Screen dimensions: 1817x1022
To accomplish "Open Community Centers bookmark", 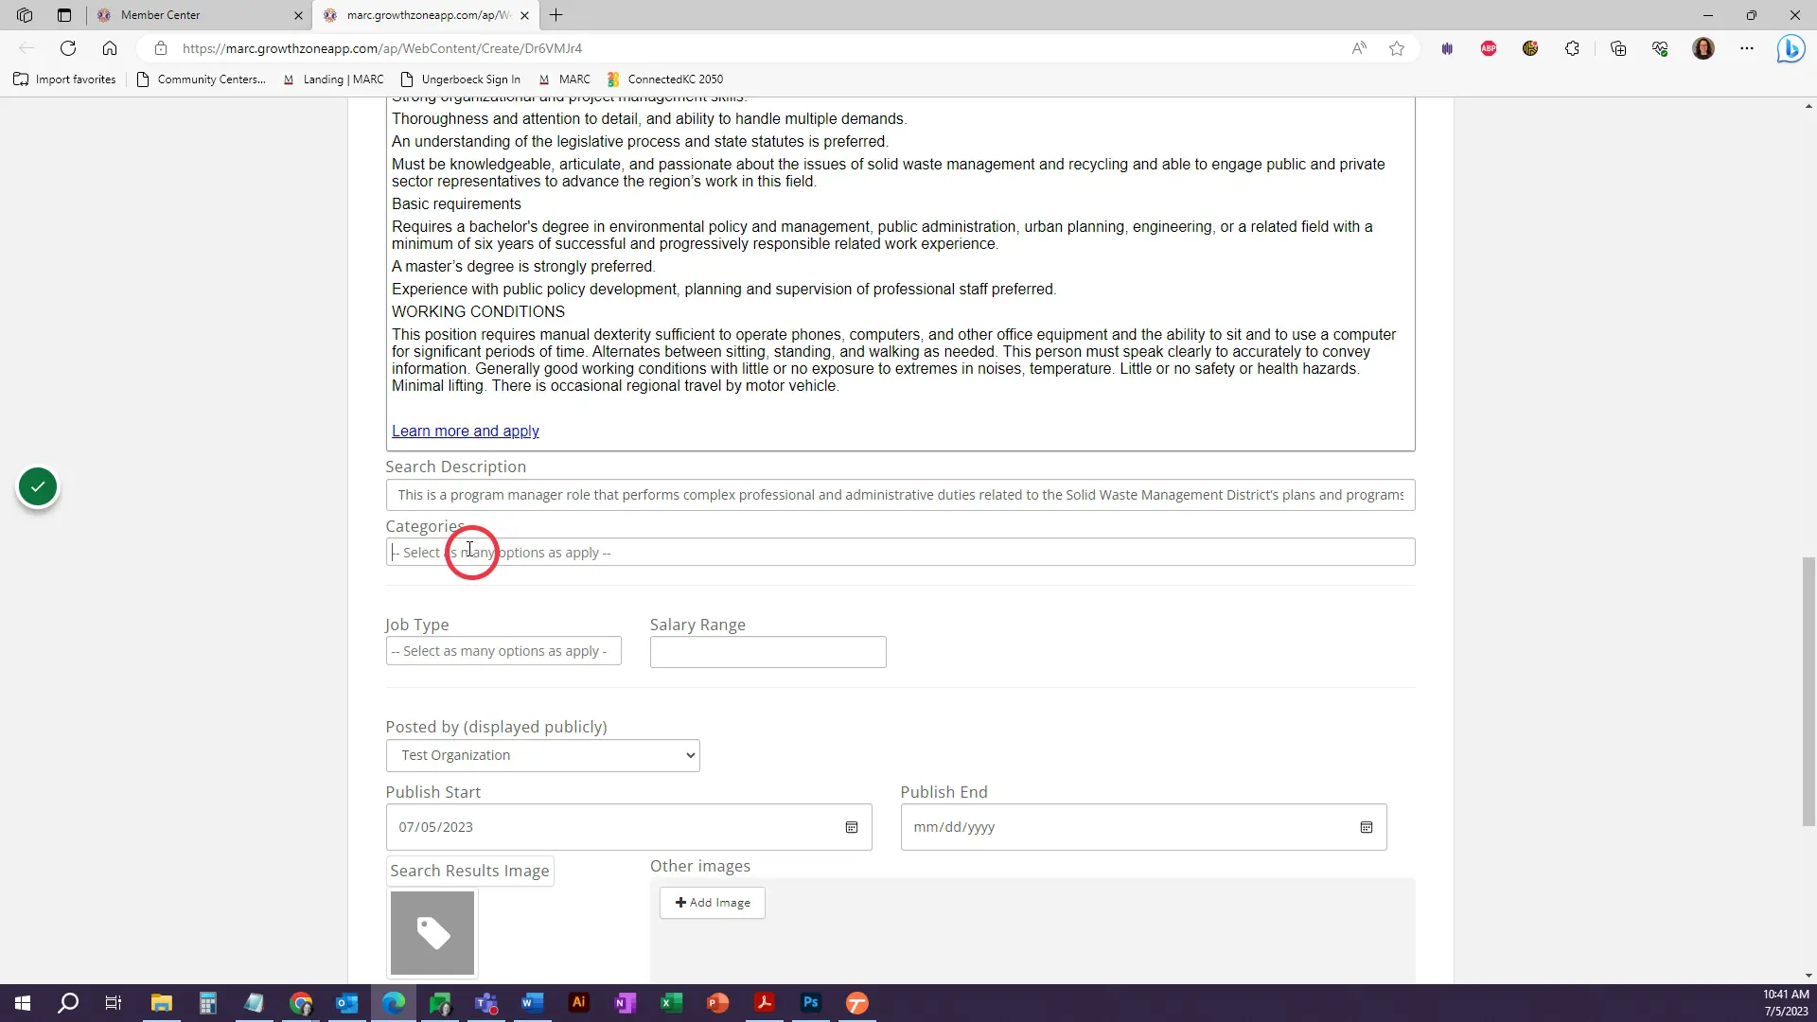I will pyautogui.click(x=202, y=79).
